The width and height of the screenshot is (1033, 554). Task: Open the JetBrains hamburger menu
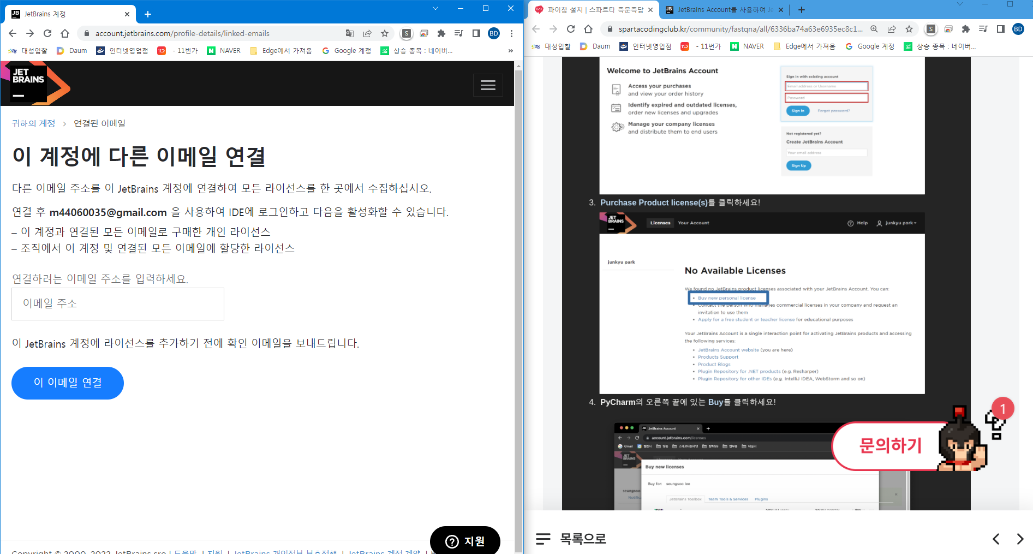488,85
